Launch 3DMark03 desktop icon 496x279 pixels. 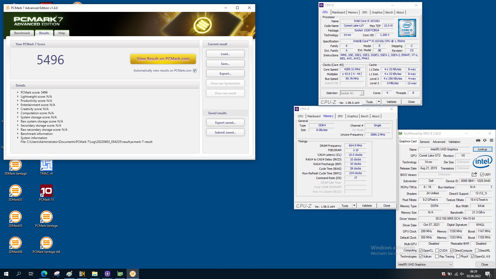[16, 193]
